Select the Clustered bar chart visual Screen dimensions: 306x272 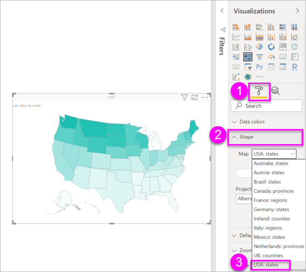click(x=260, y=26)
